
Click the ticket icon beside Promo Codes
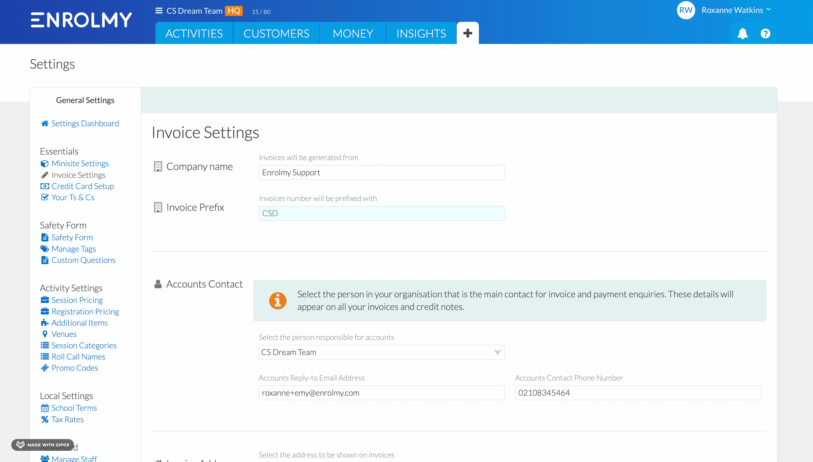pos(45,368)
